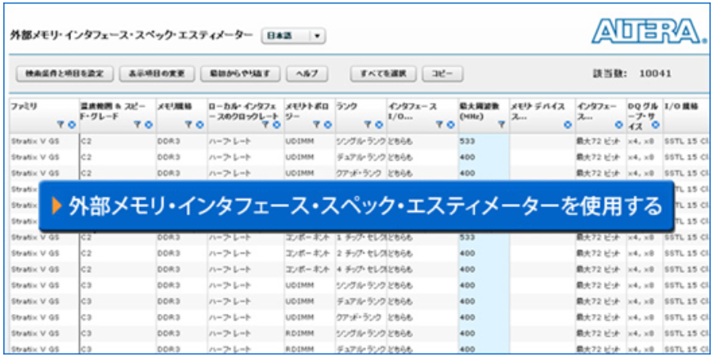The image size is (714, 357).
Task: Filter the 最大周波数 (MHz) column
Action: tap(501, 124)
